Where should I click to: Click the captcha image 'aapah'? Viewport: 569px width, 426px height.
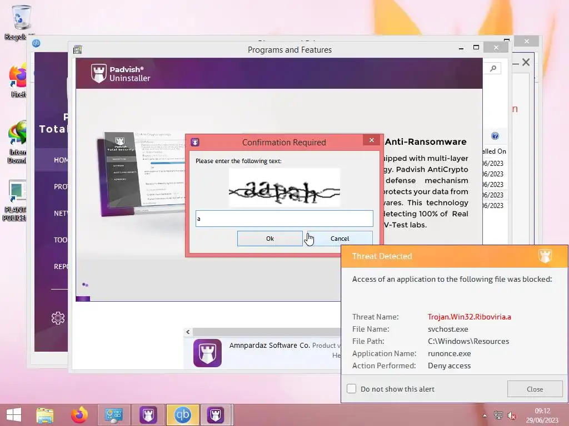284,187
